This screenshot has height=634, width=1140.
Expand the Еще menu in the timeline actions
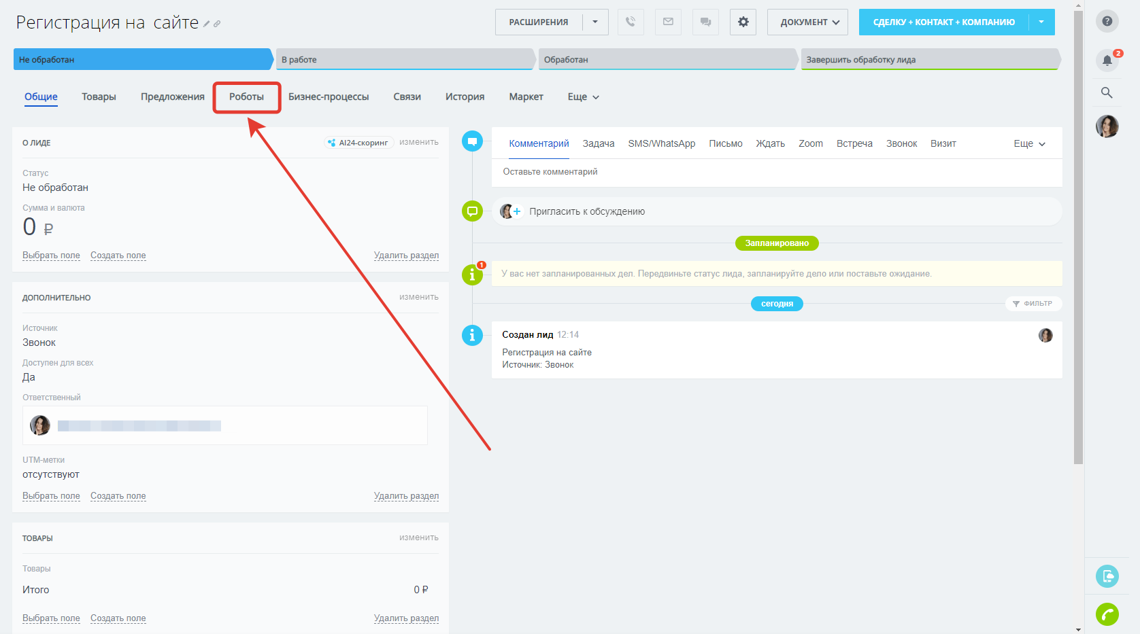(x=1029, y=143)
